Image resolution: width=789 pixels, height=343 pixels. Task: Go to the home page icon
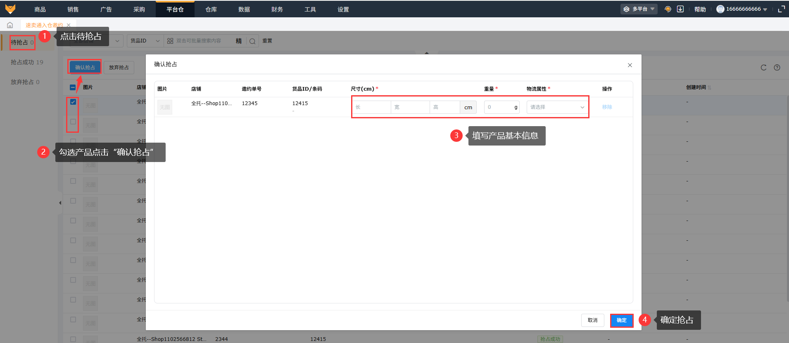coord(10,25)
